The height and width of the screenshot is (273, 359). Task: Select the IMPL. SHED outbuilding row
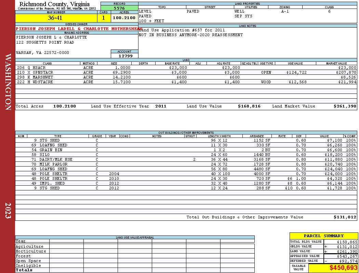[x=186, y=184]
